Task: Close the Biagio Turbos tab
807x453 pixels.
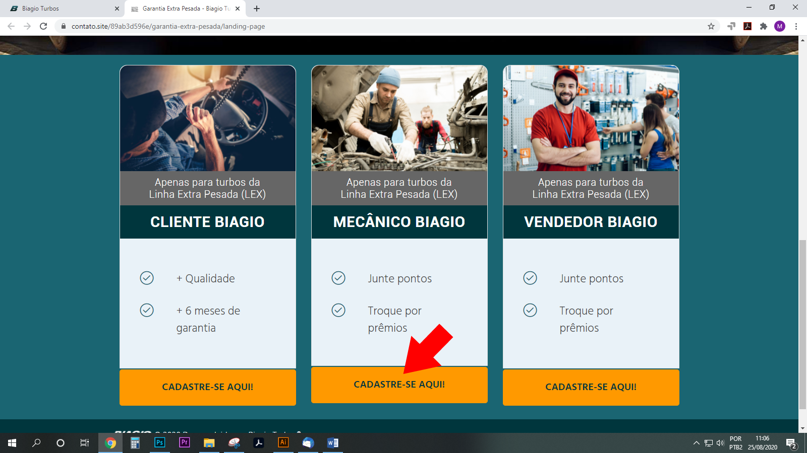Action: (x=117, y=9)
